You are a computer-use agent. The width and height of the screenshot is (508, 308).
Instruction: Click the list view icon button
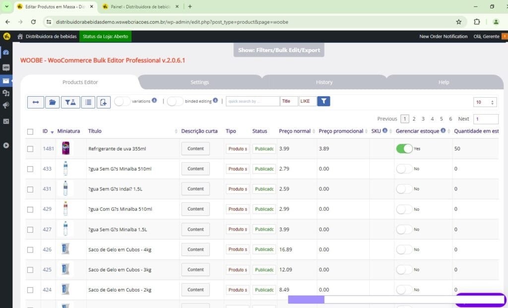coord(88,102)
